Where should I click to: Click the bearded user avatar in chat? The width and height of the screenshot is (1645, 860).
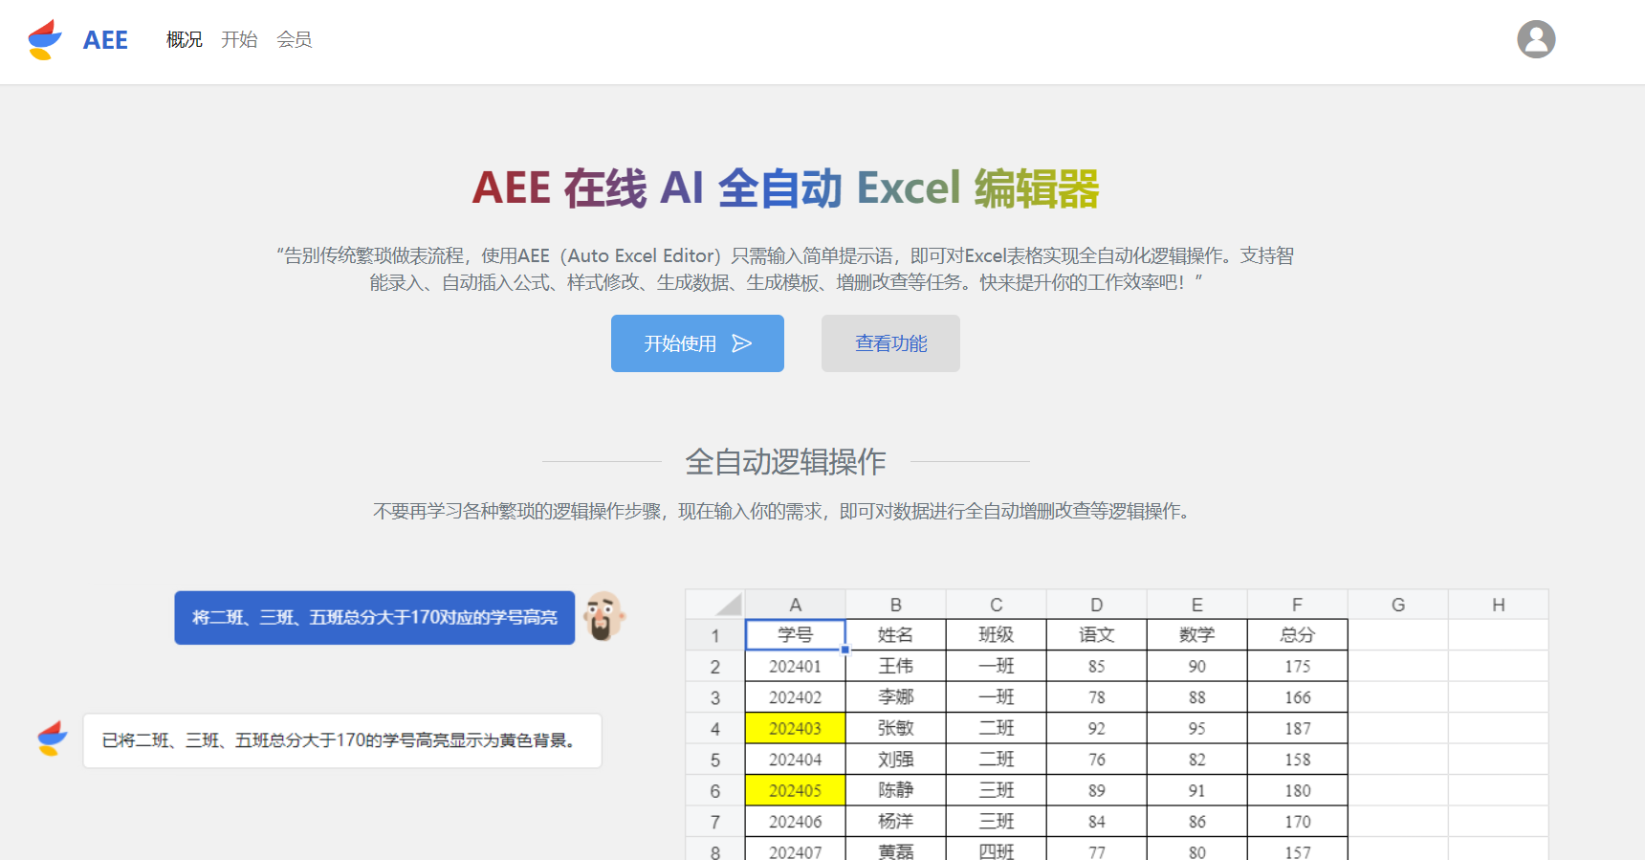pos(603,616)
